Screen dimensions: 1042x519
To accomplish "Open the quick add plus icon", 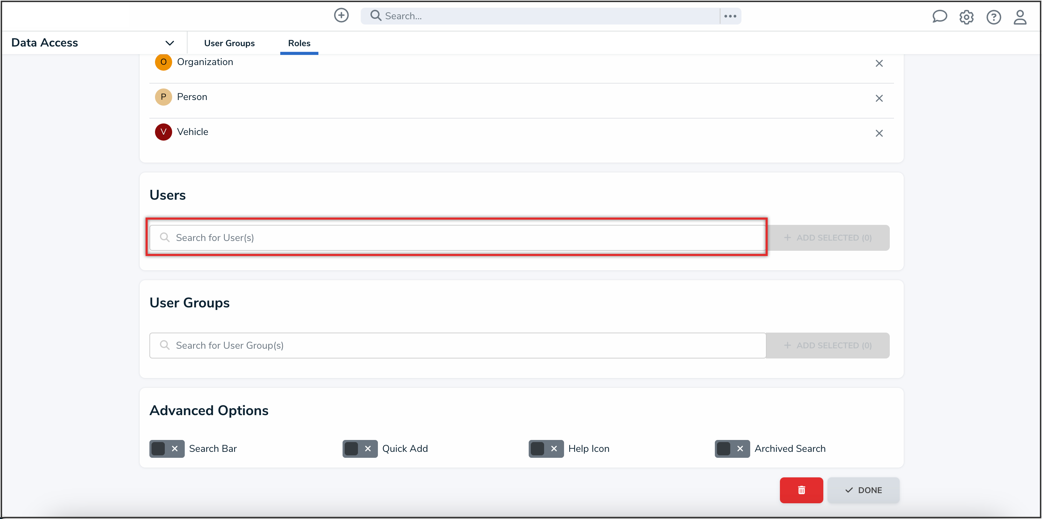I will pos(341,15).
